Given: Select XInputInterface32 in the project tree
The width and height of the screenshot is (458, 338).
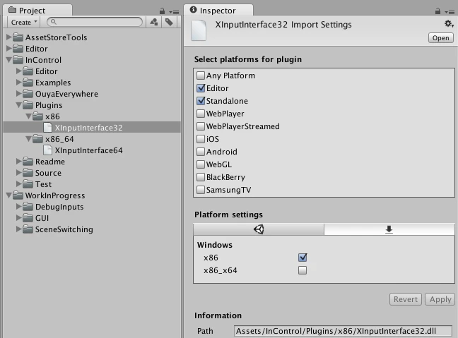Looking at the screenshot, I should [92, 128].
